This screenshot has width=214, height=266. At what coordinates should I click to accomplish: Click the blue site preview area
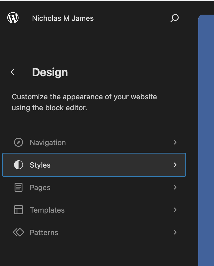[206, 141]
